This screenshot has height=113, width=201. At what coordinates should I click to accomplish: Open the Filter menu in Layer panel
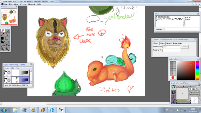coord(18,68)
